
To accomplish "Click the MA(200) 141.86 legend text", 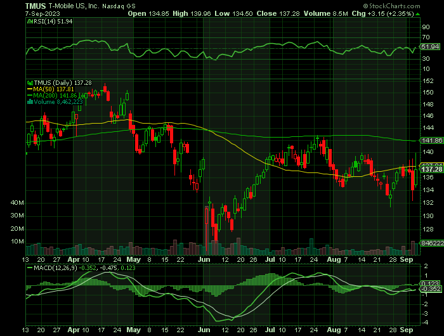I will point(55,95).
